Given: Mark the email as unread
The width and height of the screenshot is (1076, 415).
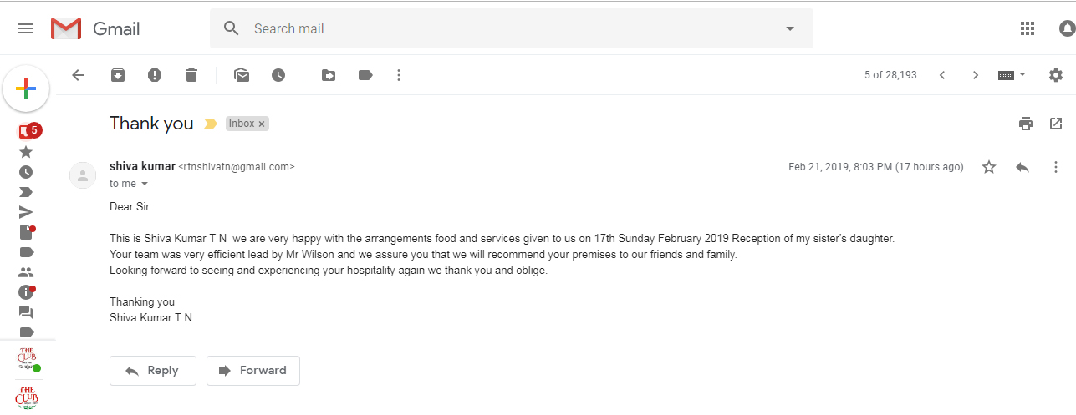Looking at the screenshot, I should (242, 75).
